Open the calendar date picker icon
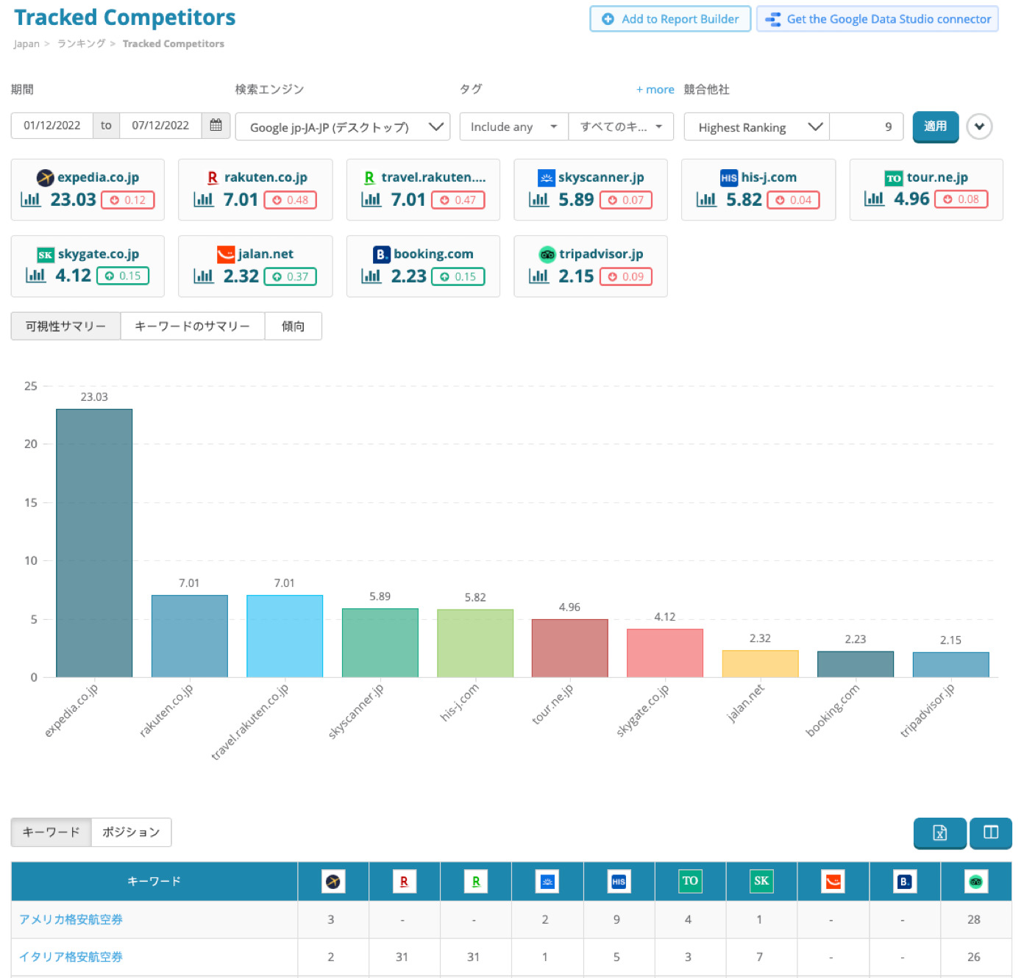This screenshot has width=1024, height=978. [216, 125]
